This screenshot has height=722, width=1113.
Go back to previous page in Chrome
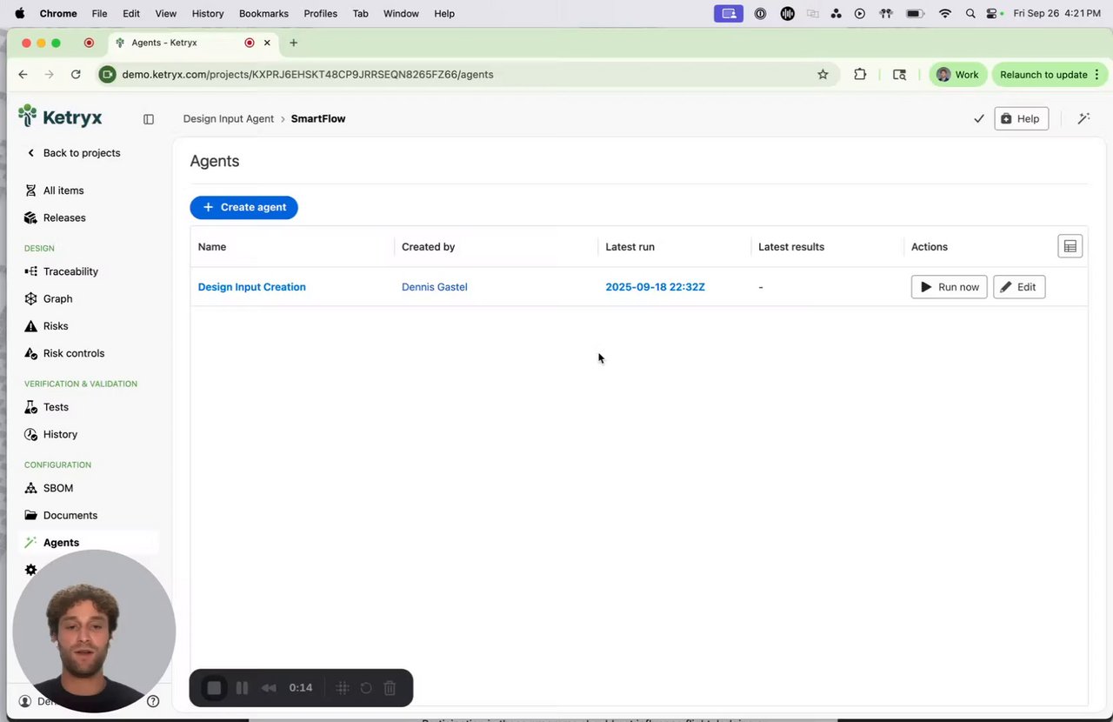point(23,75)
